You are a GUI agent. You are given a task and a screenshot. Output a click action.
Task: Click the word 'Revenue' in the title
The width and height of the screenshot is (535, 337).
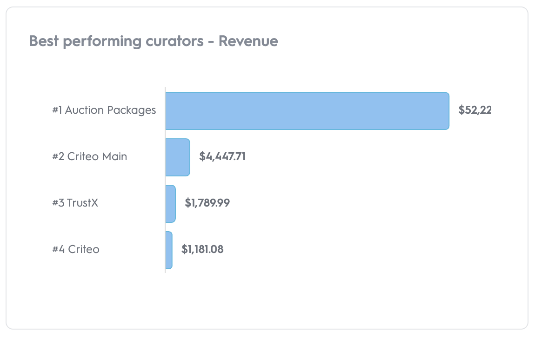click(248, 41)
